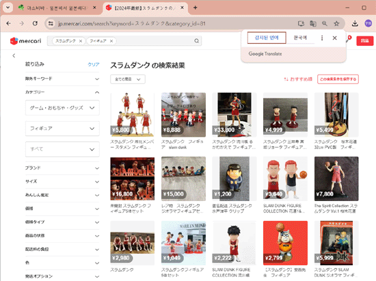Open the ¥8,888 figure set thumbnail
Viewport: 376px width, 281px height.
click(x=183, y=115)
